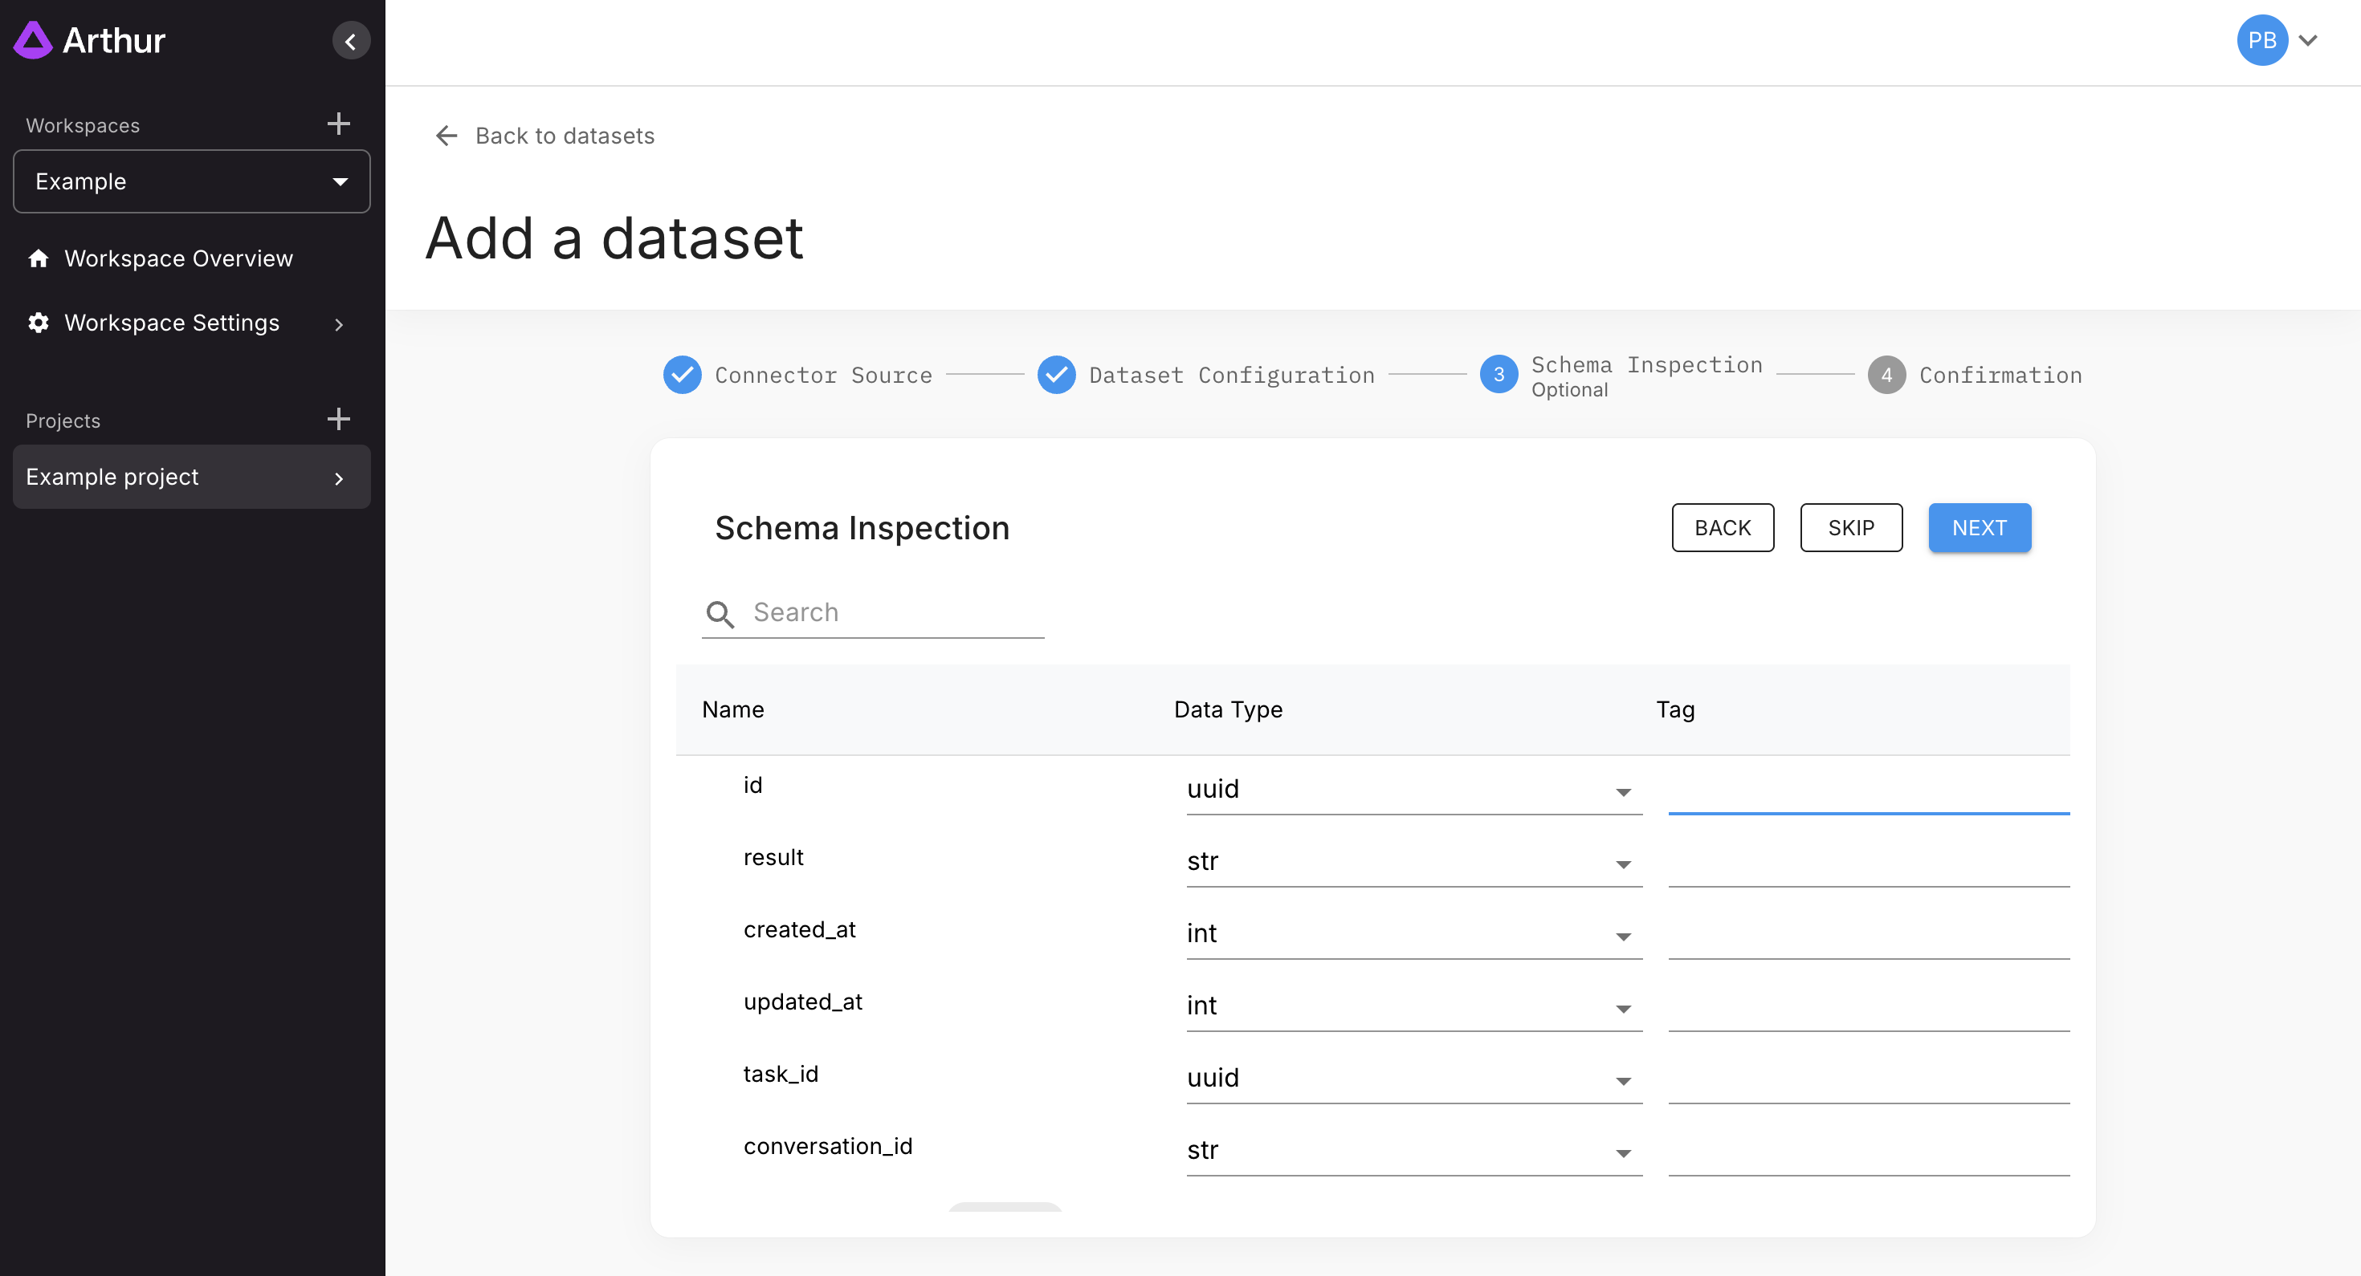Open data type dropdown for id row
The height and width of the screenshot is (1276, 2361).
click(x=1413, y=790)
